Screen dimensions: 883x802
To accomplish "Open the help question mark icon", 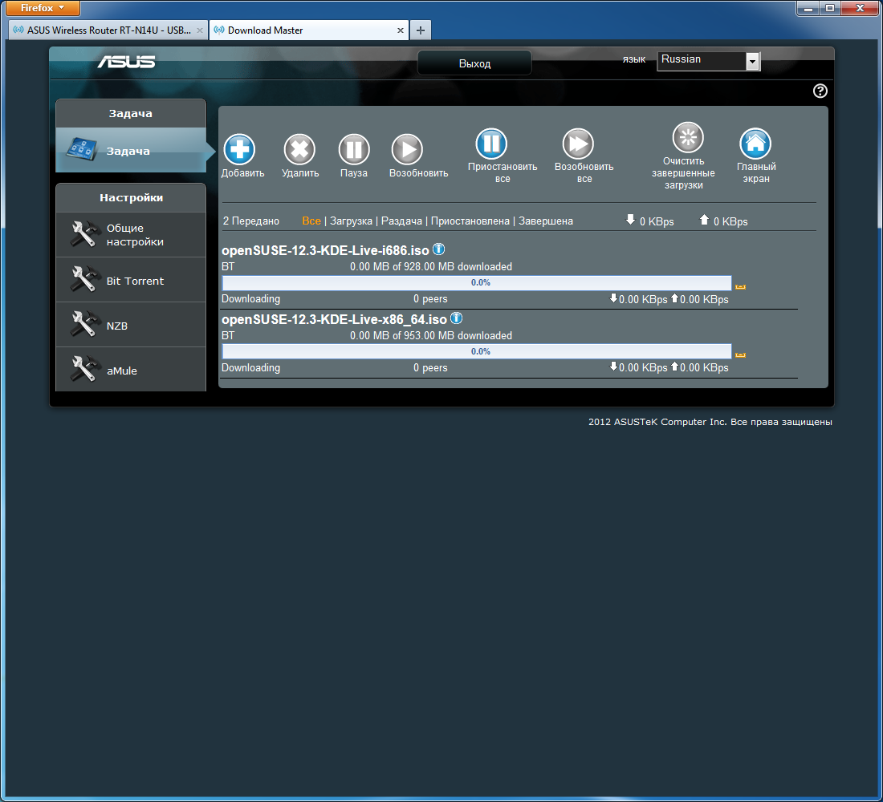I will coord(820,91).
